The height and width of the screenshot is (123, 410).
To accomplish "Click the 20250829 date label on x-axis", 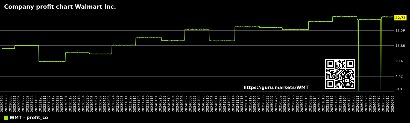I will (311, 104).
